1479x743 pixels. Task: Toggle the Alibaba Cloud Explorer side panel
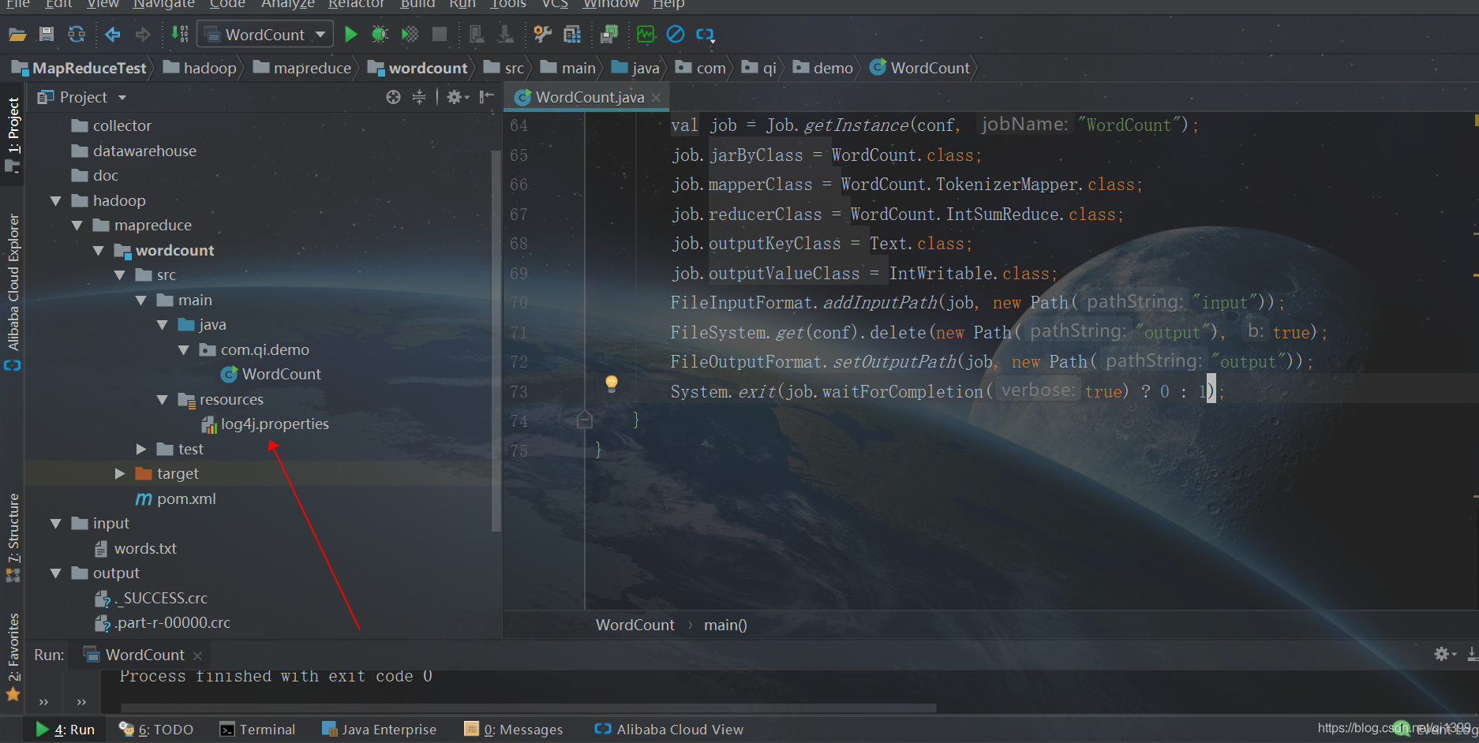pos(13,291)
